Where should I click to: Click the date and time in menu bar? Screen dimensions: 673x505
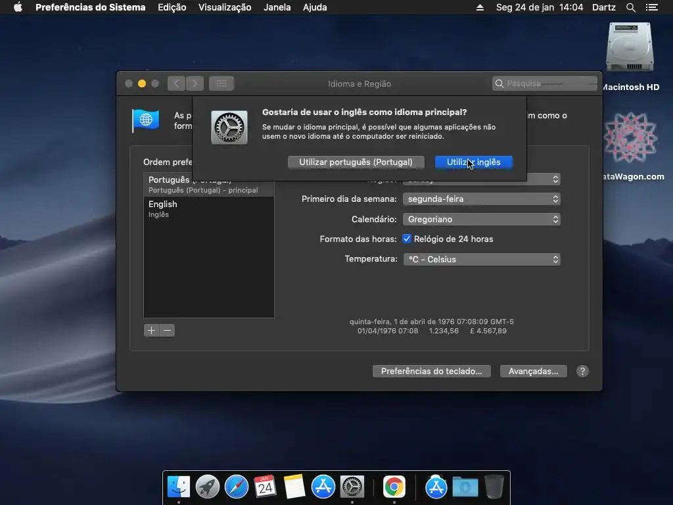539,7
